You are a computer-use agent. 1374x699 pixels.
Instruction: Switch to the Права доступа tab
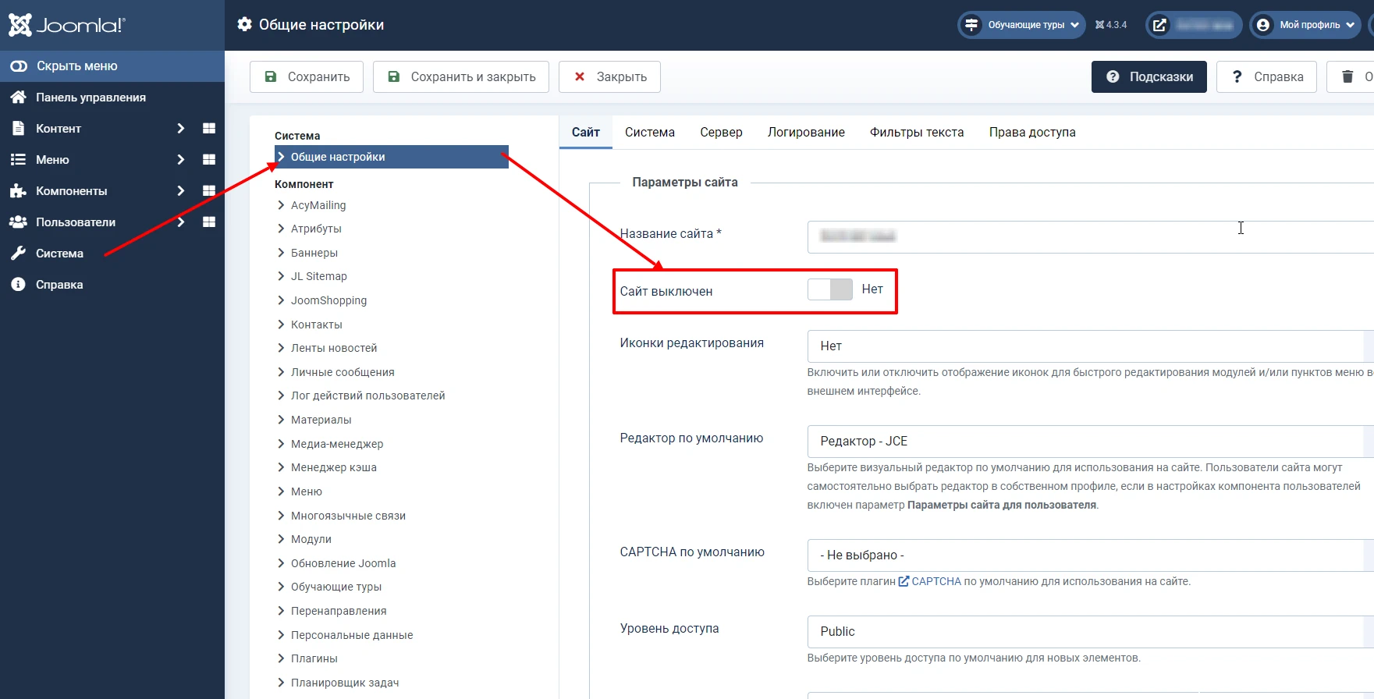tap(1032, 133)
